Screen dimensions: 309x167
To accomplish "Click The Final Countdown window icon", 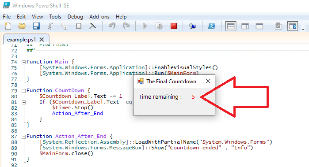I will (x=140, y=81).
